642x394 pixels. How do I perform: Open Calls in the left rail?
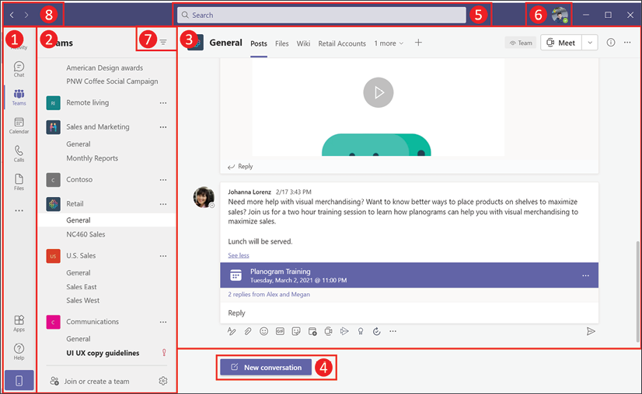(19, 154)
